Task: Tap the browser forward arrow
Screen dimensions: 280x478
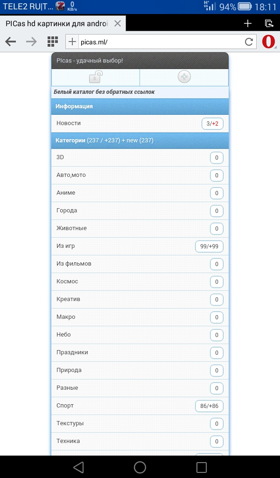Action: pyautogui.click(x=31, y=42)
